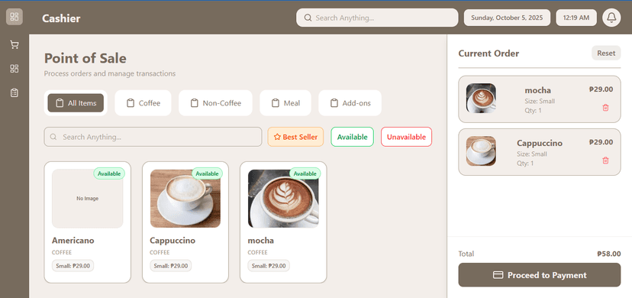632x298 pixels.
Task: Click the ₱58.00 total amount
Action: tap(609, 254)
